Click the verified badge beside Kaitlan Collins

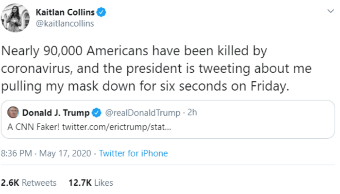(101, 13)
